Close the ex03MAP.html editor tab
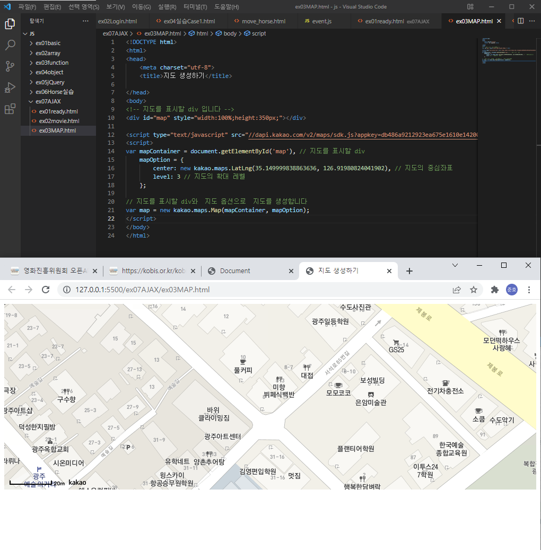Image resolution: width=541 pixels, height=550 pixels. click(x=499, y=21)
